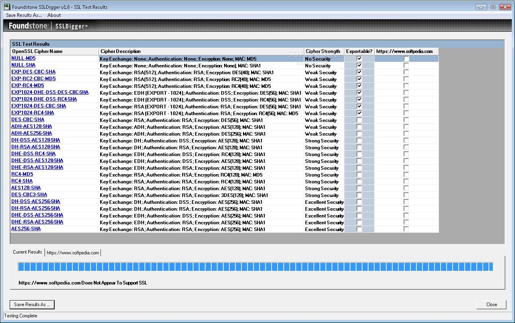This screenshot has height=323, width=515.
Task: Open the DHE-RSA-AES128-SHA cipher link
Action: (x=37, y=167)
